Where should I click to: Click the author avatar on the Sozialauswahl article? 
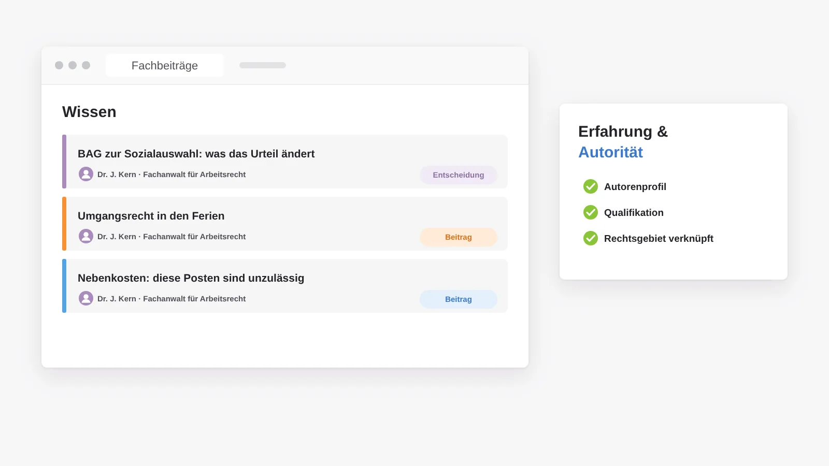pos(86,174)
